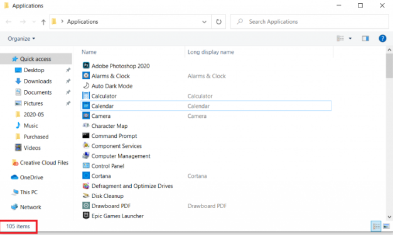Sort by the Name column header
Screen dimensions: 393x235
click(x=89, y=52)
